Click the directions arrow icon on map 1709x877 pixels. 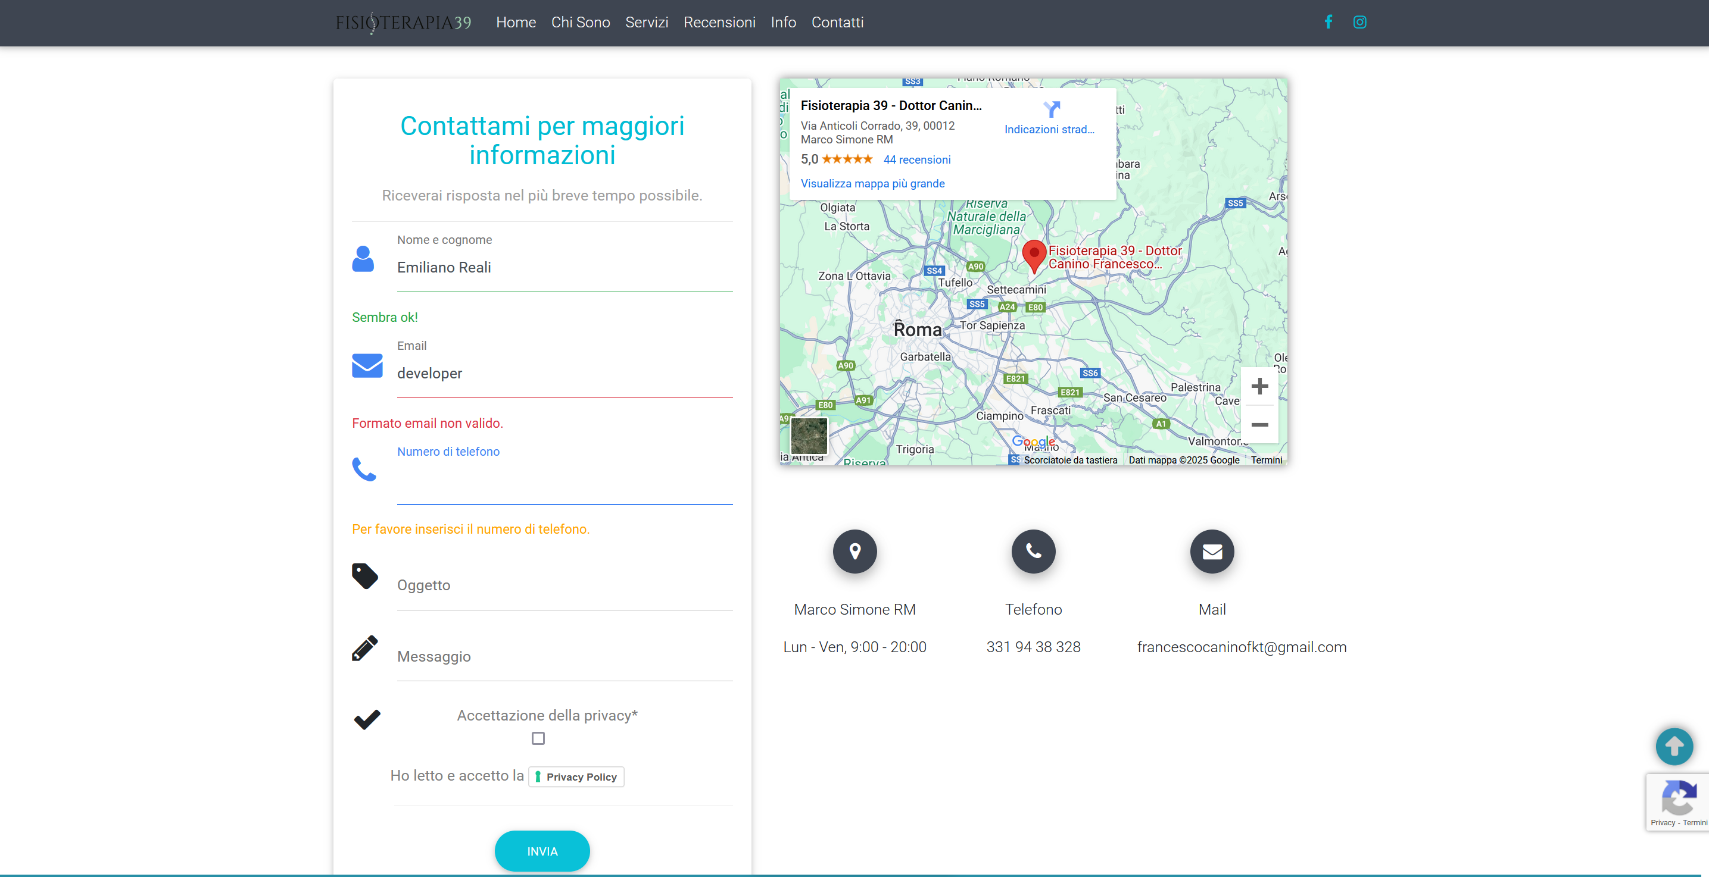tap(1051, 109)
